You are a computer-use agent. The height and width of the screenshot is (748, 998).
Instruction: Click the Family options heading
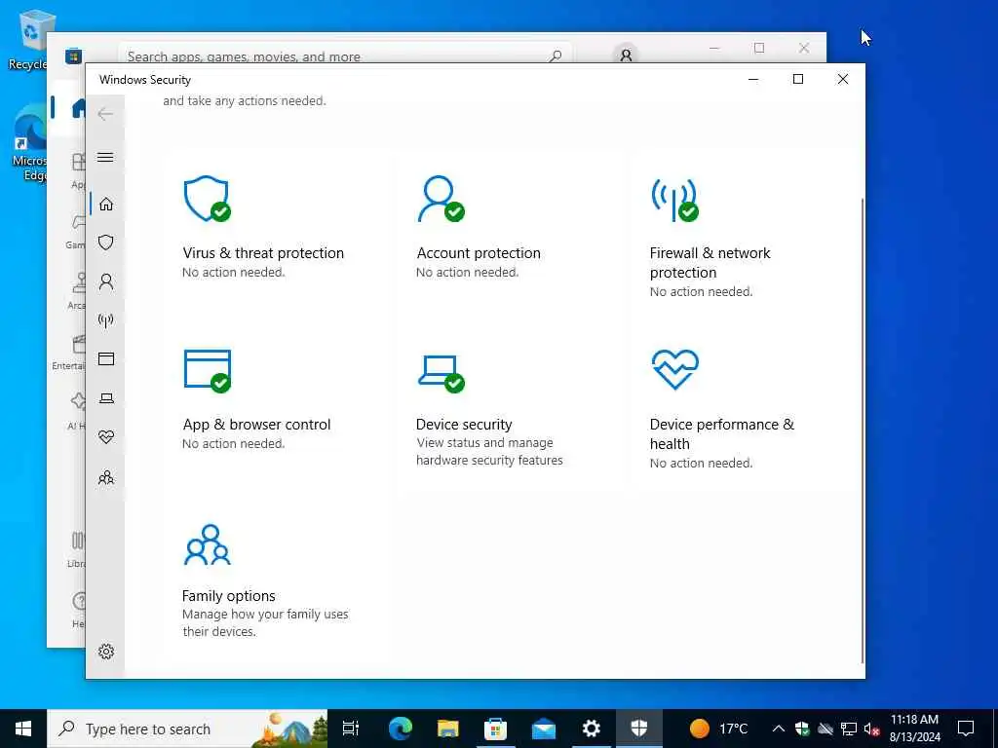(x=228, y=596)
